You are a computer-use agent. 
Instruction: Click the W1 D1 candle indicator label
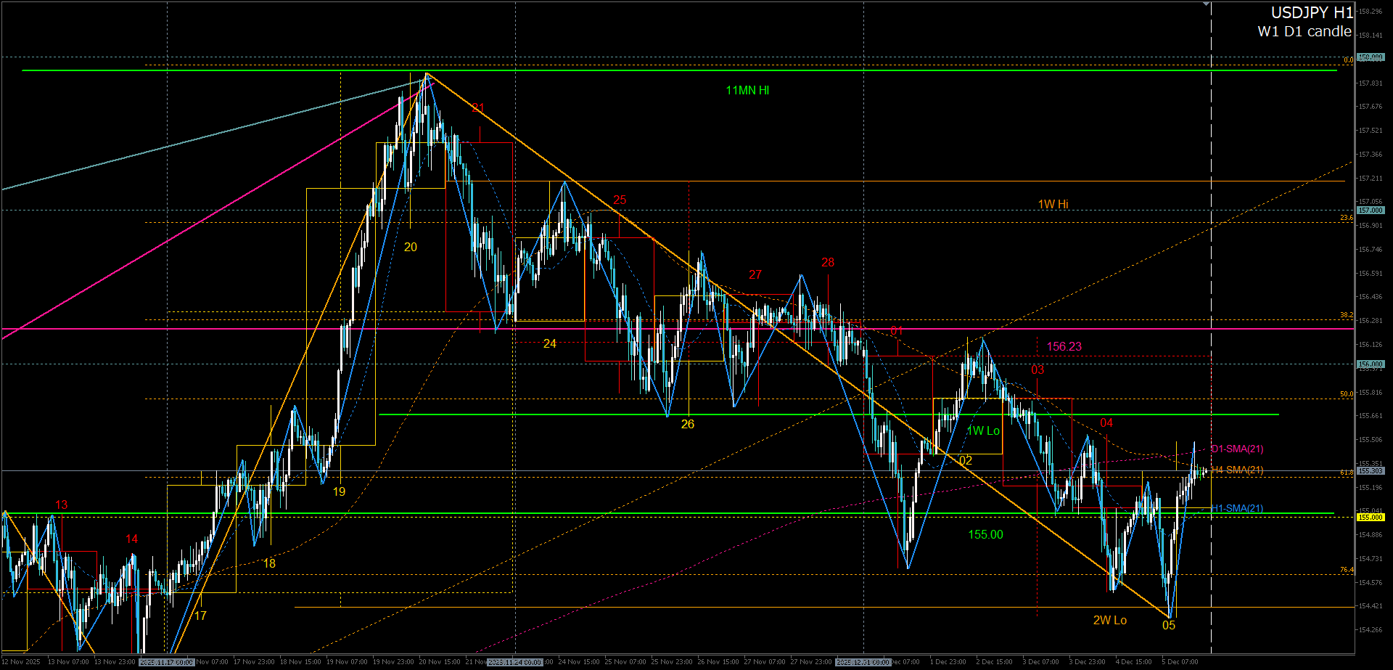(x=1304, y=31)
